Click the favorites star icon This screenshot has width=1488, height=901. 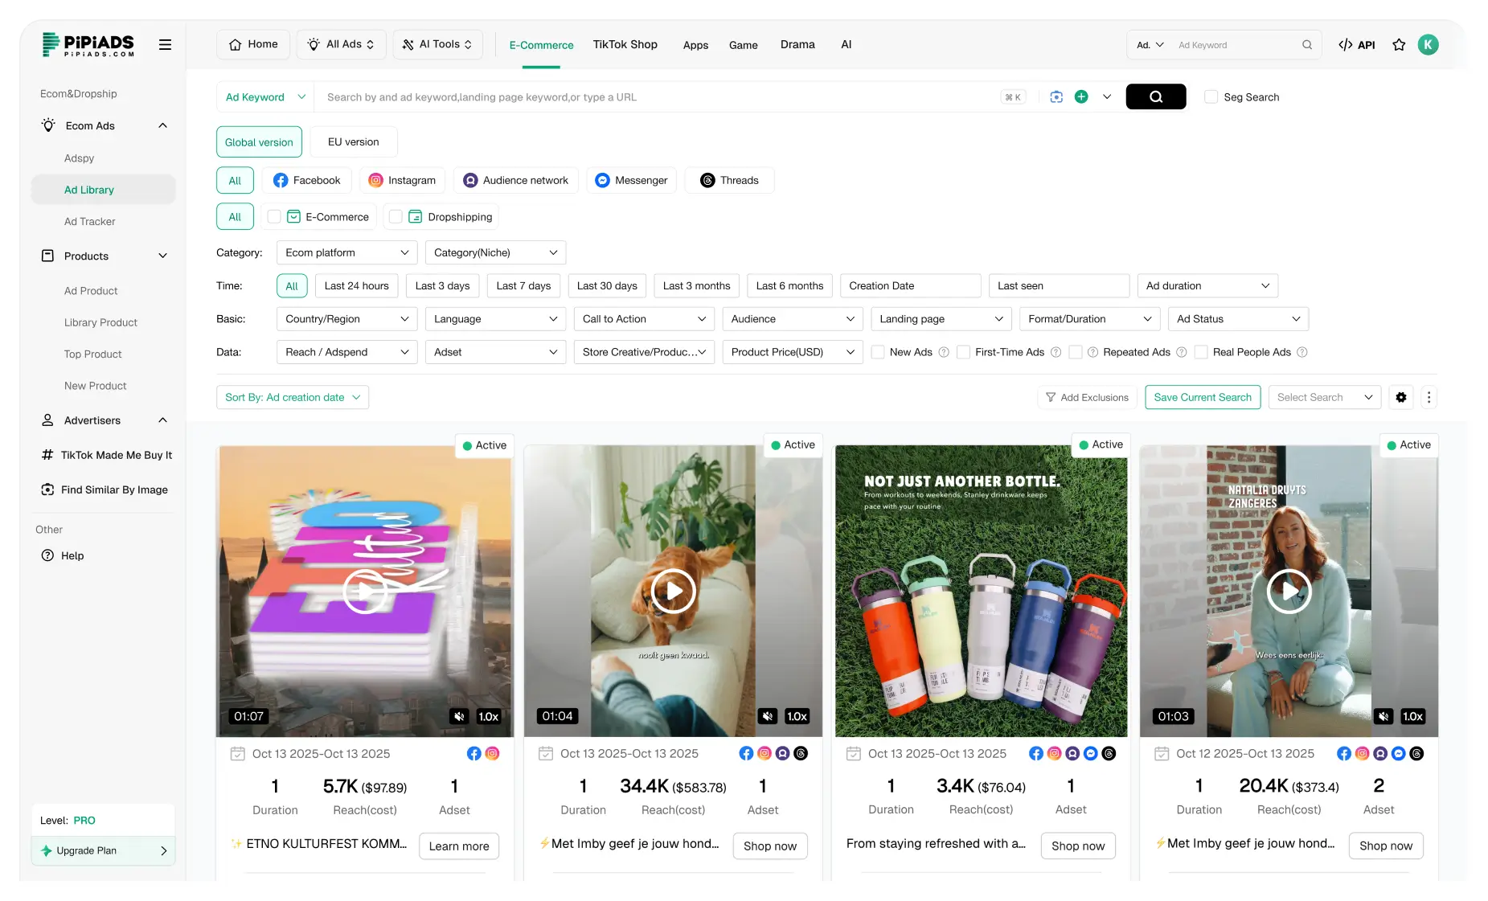pyautogui.click(x=1398, y=44)
